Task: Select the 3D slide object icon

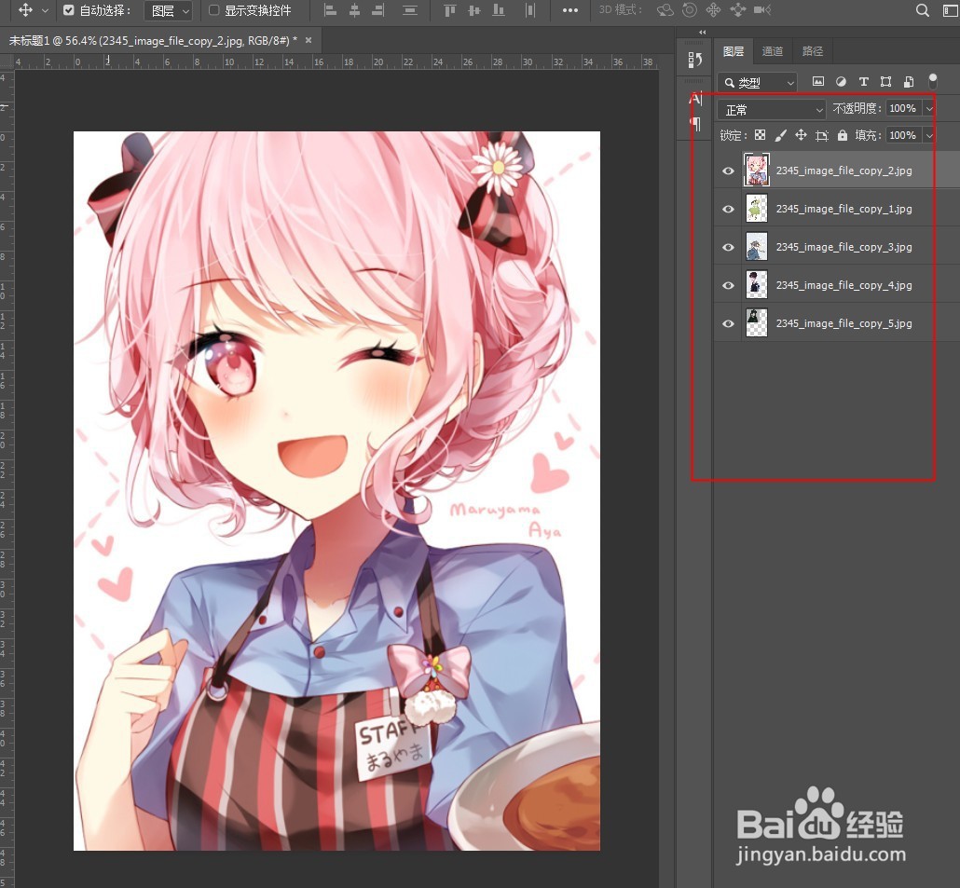Action: click(x=738, y=10)
